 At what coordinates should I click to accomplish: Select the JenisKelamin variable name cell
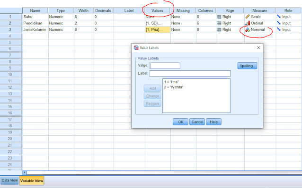coord(35,29)
